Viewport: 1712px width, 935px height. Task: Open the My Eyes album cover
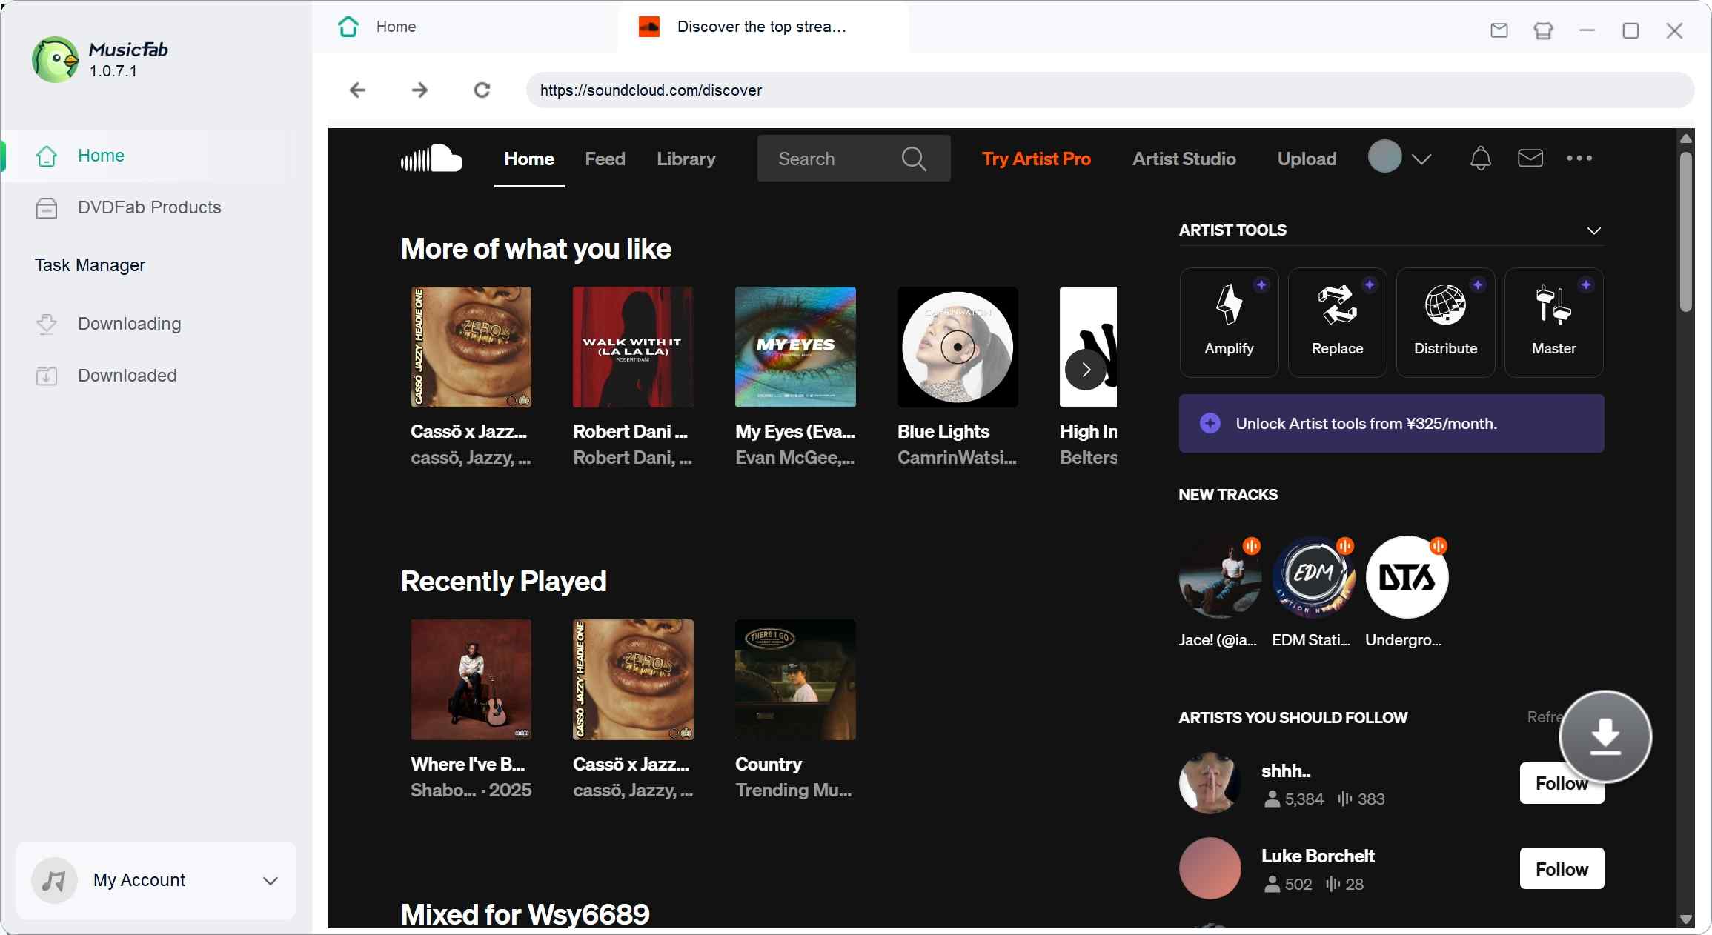[x=795, y=347]
